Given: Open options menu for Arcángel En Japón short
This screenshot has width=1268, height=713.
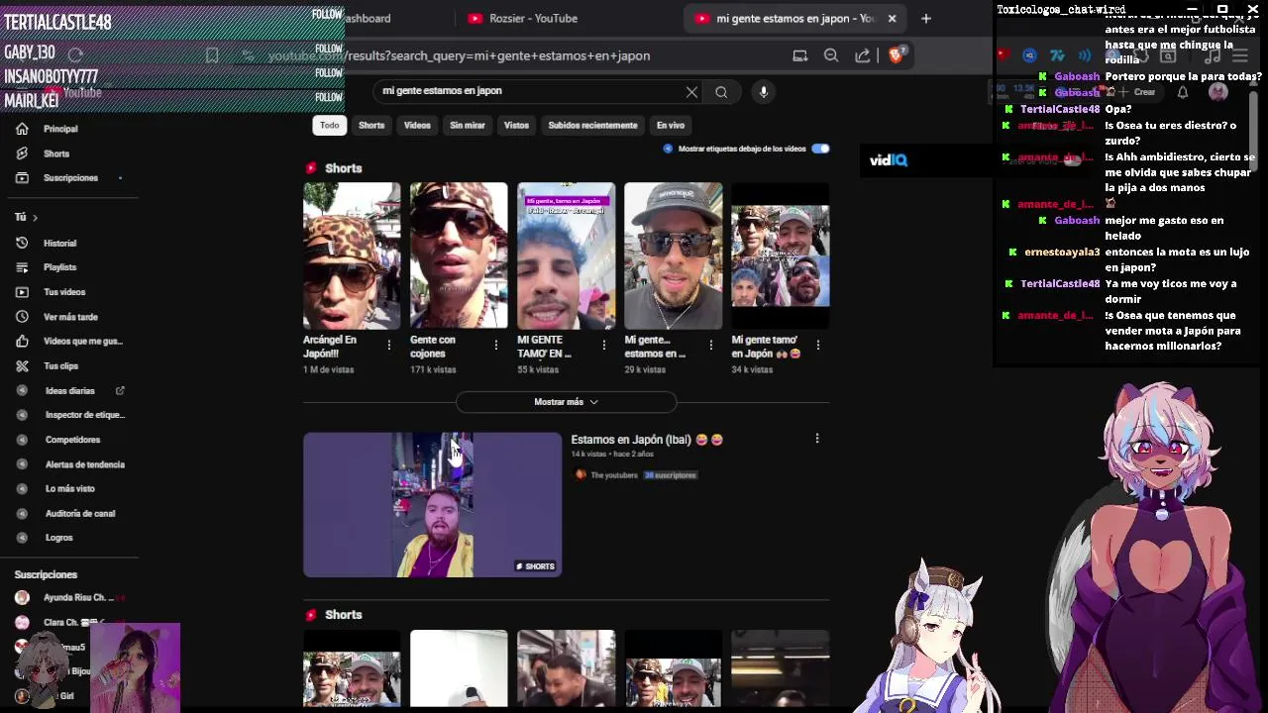Looking at the screenshot, I should coord(388,345).
